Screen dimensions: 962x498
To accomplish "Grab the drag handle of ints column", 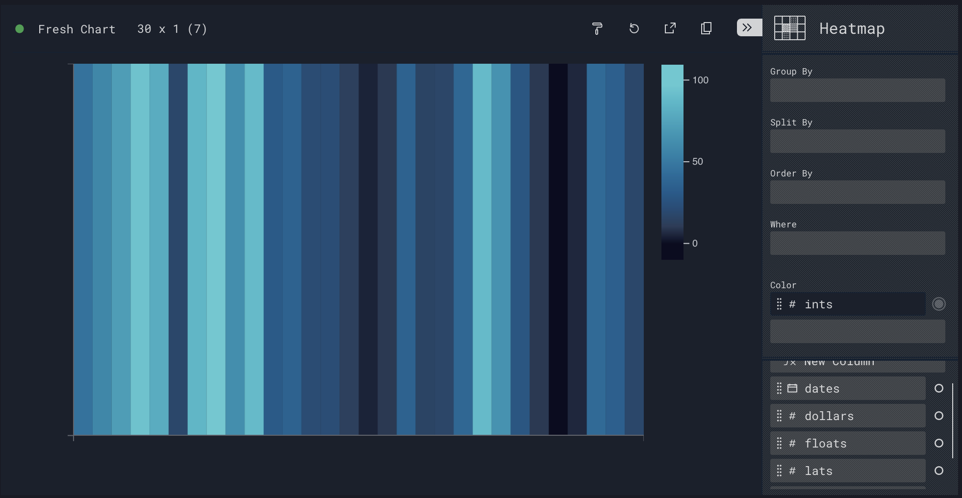I will pos(779,304).
